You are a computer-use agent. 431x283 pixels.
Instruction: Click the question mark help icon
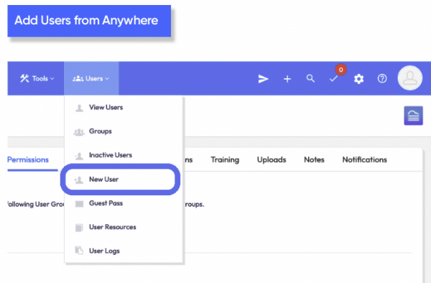pos(382,78)
